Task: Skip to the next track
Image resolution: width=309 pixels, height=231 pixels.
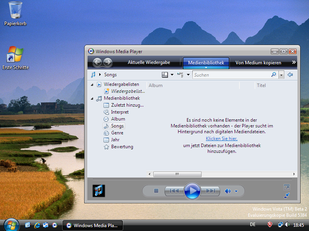Action: point(211,191)
